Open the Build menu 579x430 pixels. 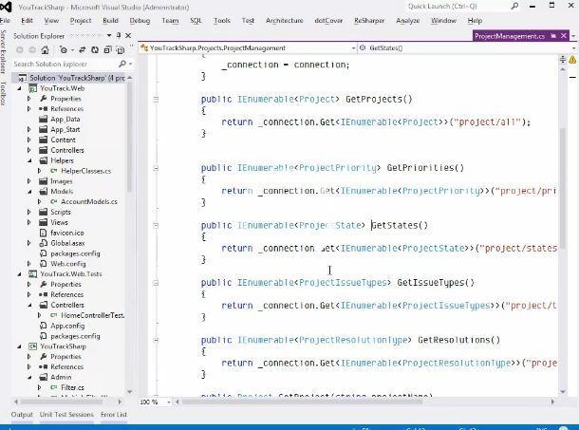point(110,20)
